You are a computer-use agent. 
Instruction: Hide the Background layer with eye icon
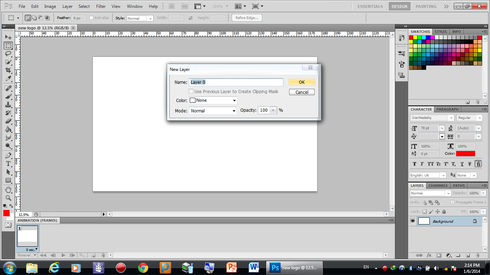[413, 221]
